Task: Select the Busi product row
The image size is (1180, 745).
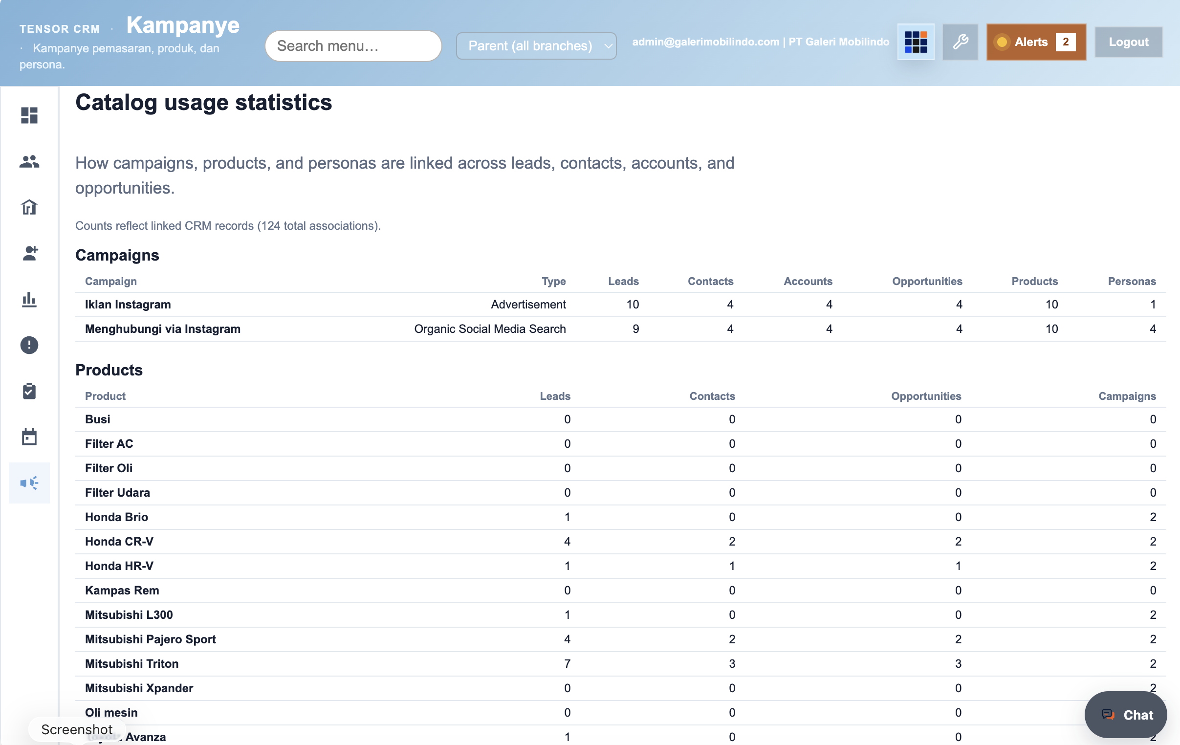Action: point(620,419)
